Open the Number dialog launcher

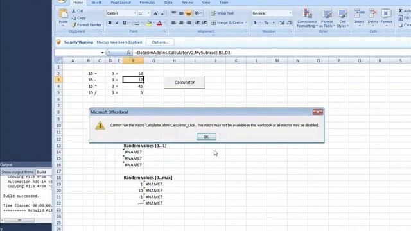tap(291, 31)
